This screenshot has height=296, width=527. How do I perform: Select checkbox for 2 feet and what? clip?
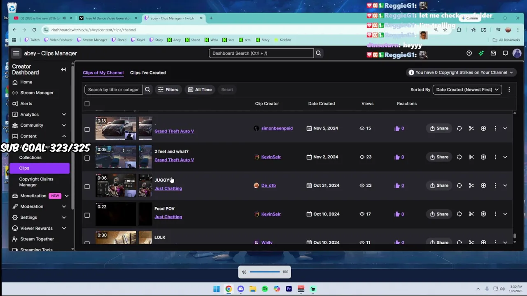tap(87, 158)
